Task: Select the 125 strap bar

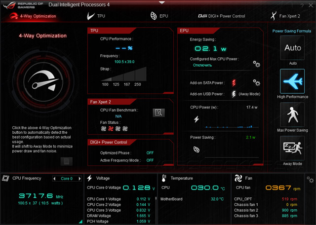Action: pos(118,77)
